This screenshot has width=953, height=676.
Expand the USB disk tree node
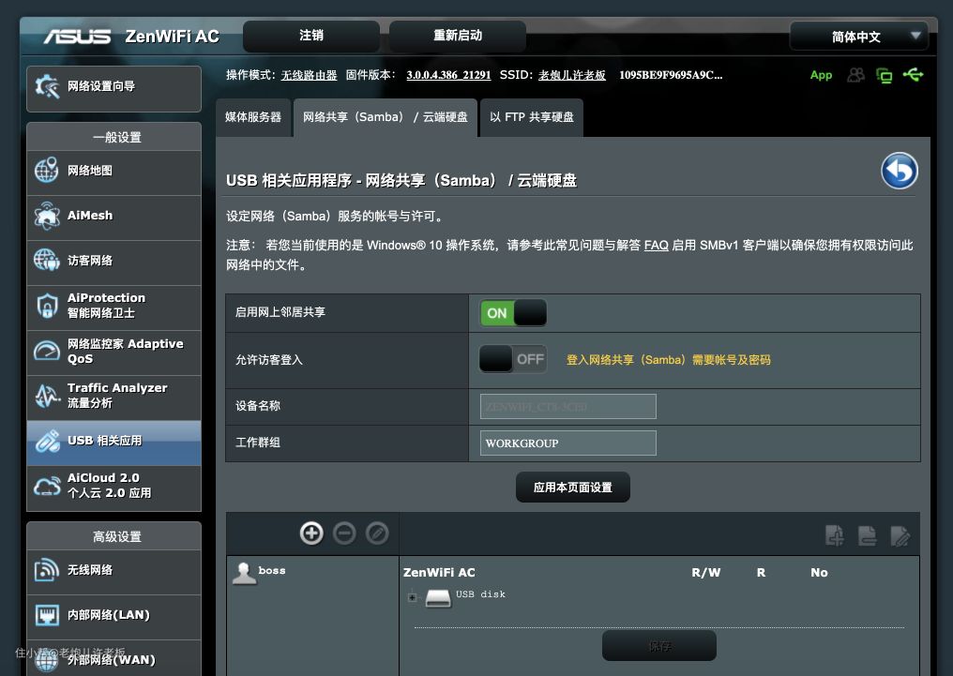click(412, 596)
